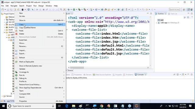195x109 pixels.
Task: Click Delete with the red X icon
Action: pos(40,34)
